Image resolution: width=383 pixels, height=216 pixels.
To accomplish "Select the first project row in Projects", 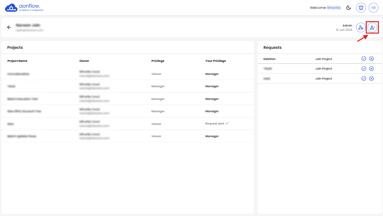I will [x=18, y=74].
